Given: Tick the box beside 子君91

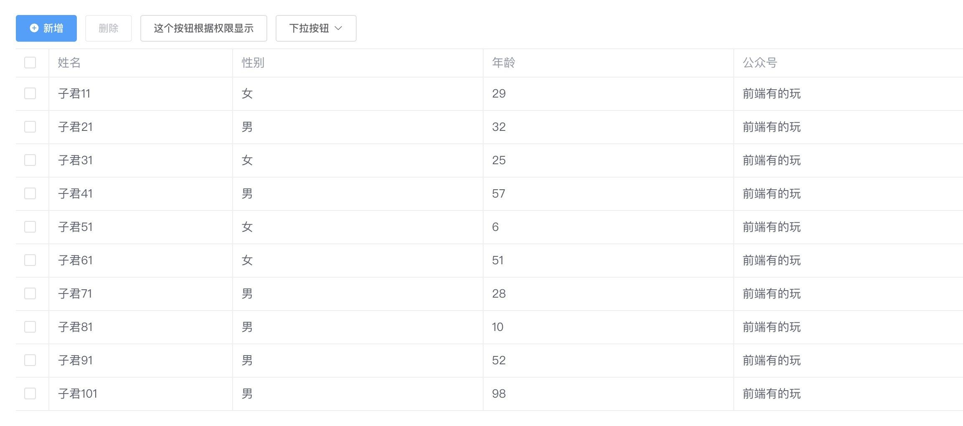Looking at the screenshot, I should (30, 360).
